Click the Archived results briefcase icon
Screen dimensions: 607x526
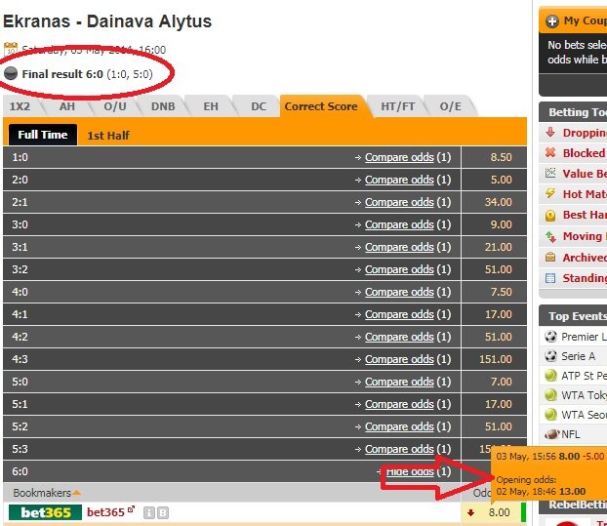[x=550, y=257]
